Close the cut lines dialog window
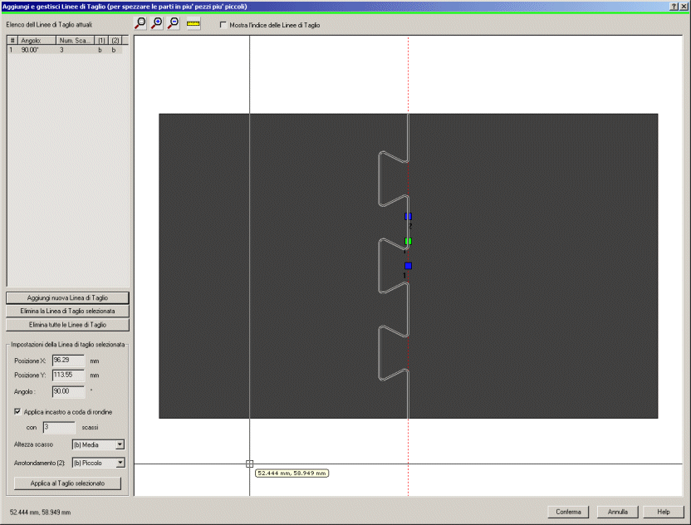This screenshot has width=691, height=525. point(684,6)
